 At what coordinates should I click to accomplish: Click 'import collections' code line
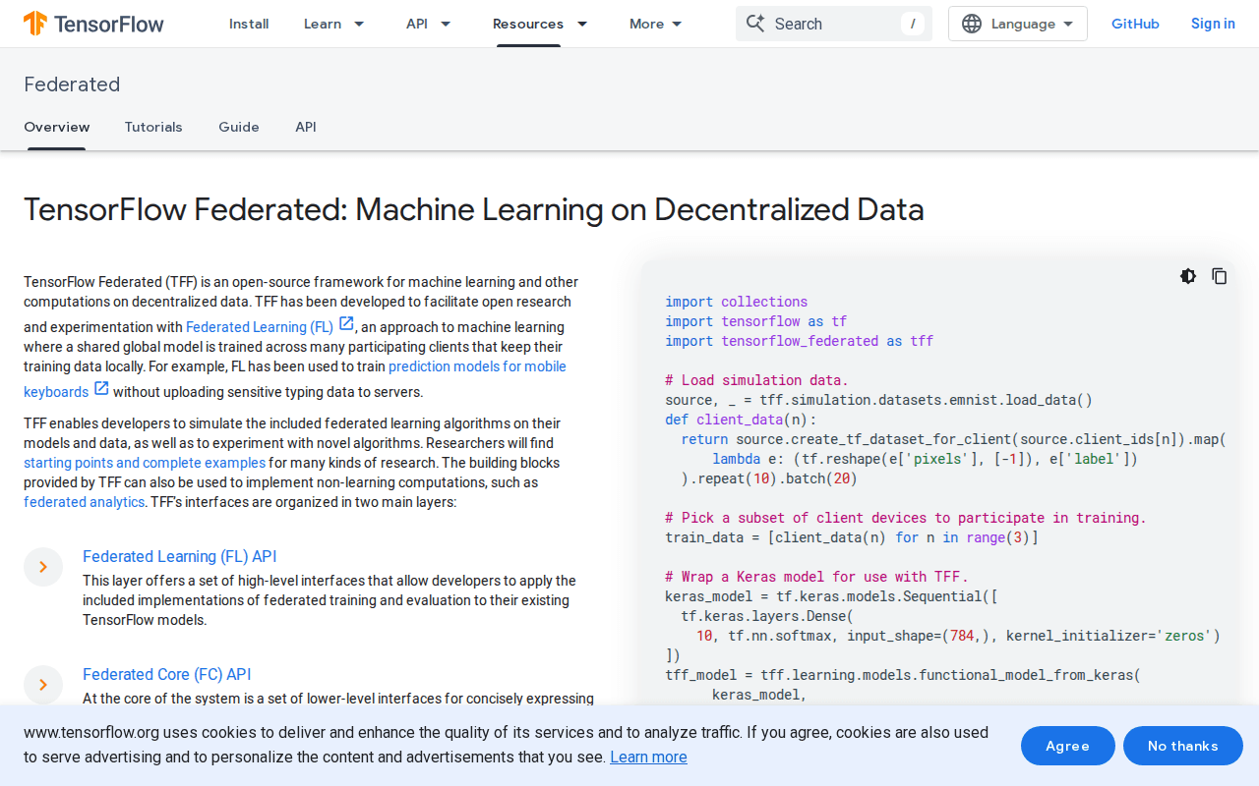point(737,302)
